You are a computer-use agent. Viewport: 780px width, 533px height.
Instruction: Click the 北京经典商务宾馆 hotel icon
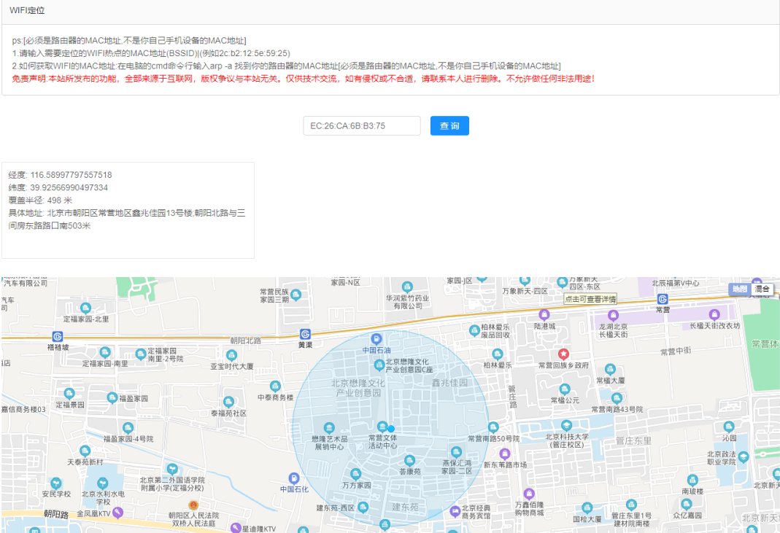click(x=455, y=511)
